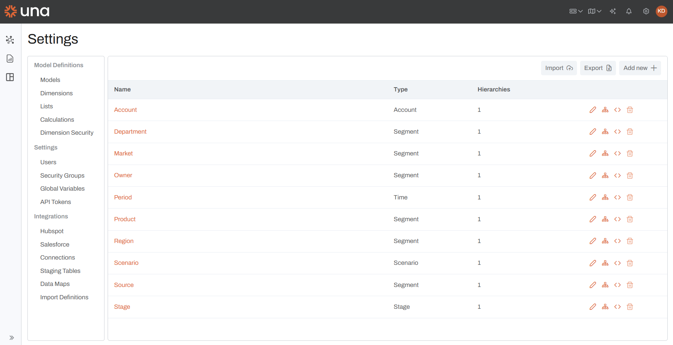This screenshot has width=673, height=345.
Task: Open code icon for Market row
Action: pos(617,153)
